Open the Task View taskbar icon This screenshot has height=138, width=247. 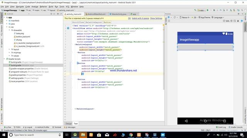point(67,135)
